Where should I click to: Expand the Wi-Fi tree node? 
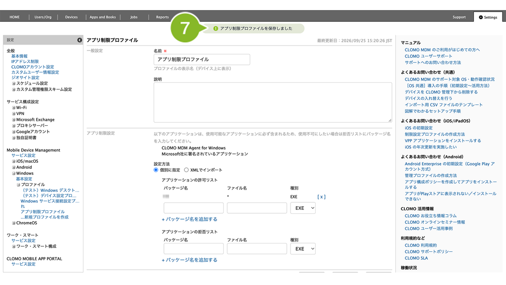click(x=14, y=107)
